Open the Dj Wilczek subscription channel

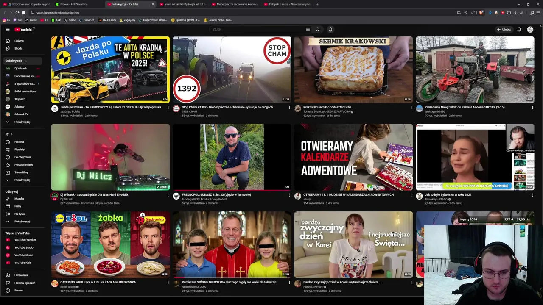(22, 69)
